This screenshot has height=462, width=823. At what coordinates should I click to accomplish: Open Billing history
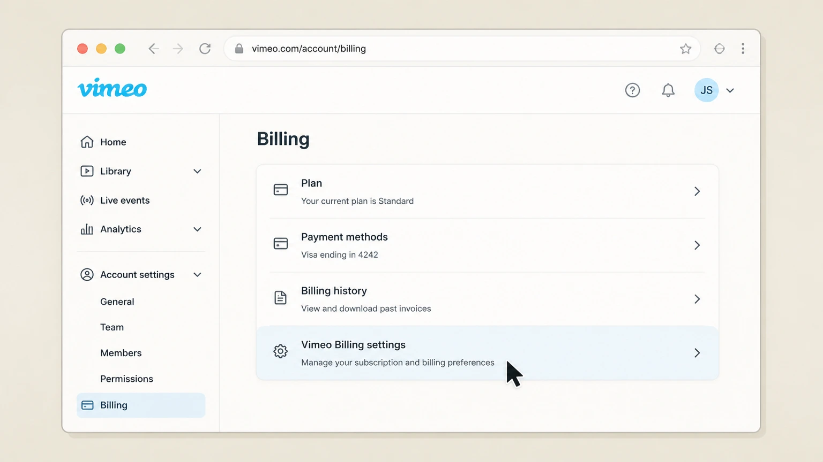click(x=487, y=299)
